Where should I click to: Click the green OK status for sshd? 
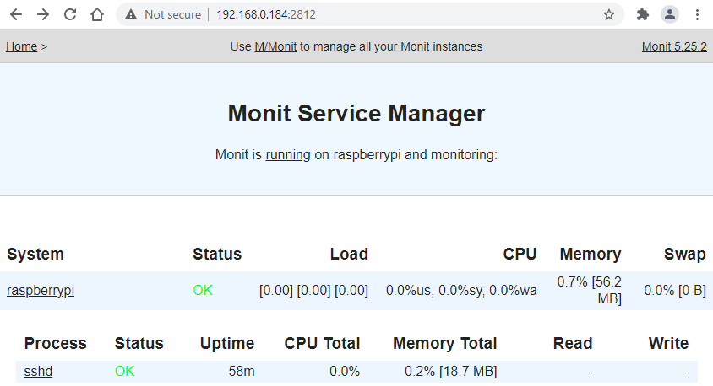click(125, 371)
